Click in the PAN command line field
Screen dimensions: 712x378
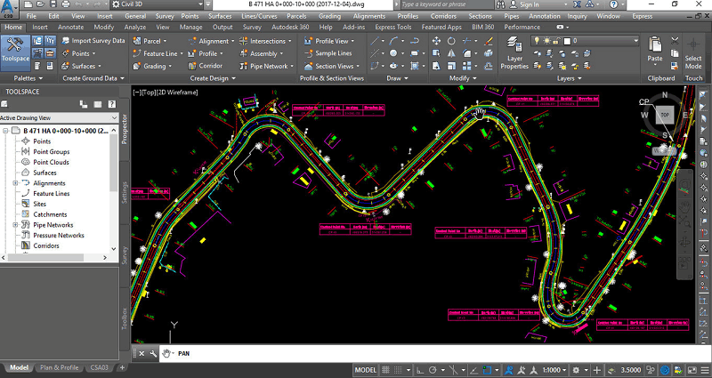pyautogui.click(x=432, y=353)
